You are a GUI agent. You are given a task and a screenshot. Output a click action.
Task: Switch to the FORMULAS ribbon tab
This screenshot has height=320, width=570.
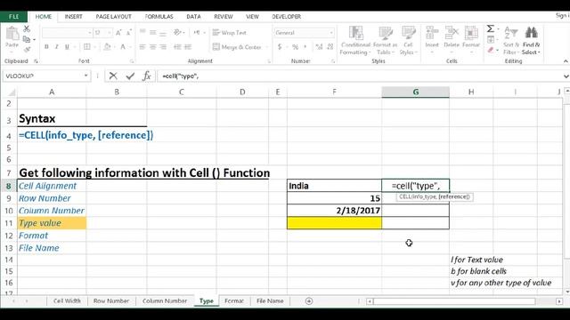pos(159,17)
